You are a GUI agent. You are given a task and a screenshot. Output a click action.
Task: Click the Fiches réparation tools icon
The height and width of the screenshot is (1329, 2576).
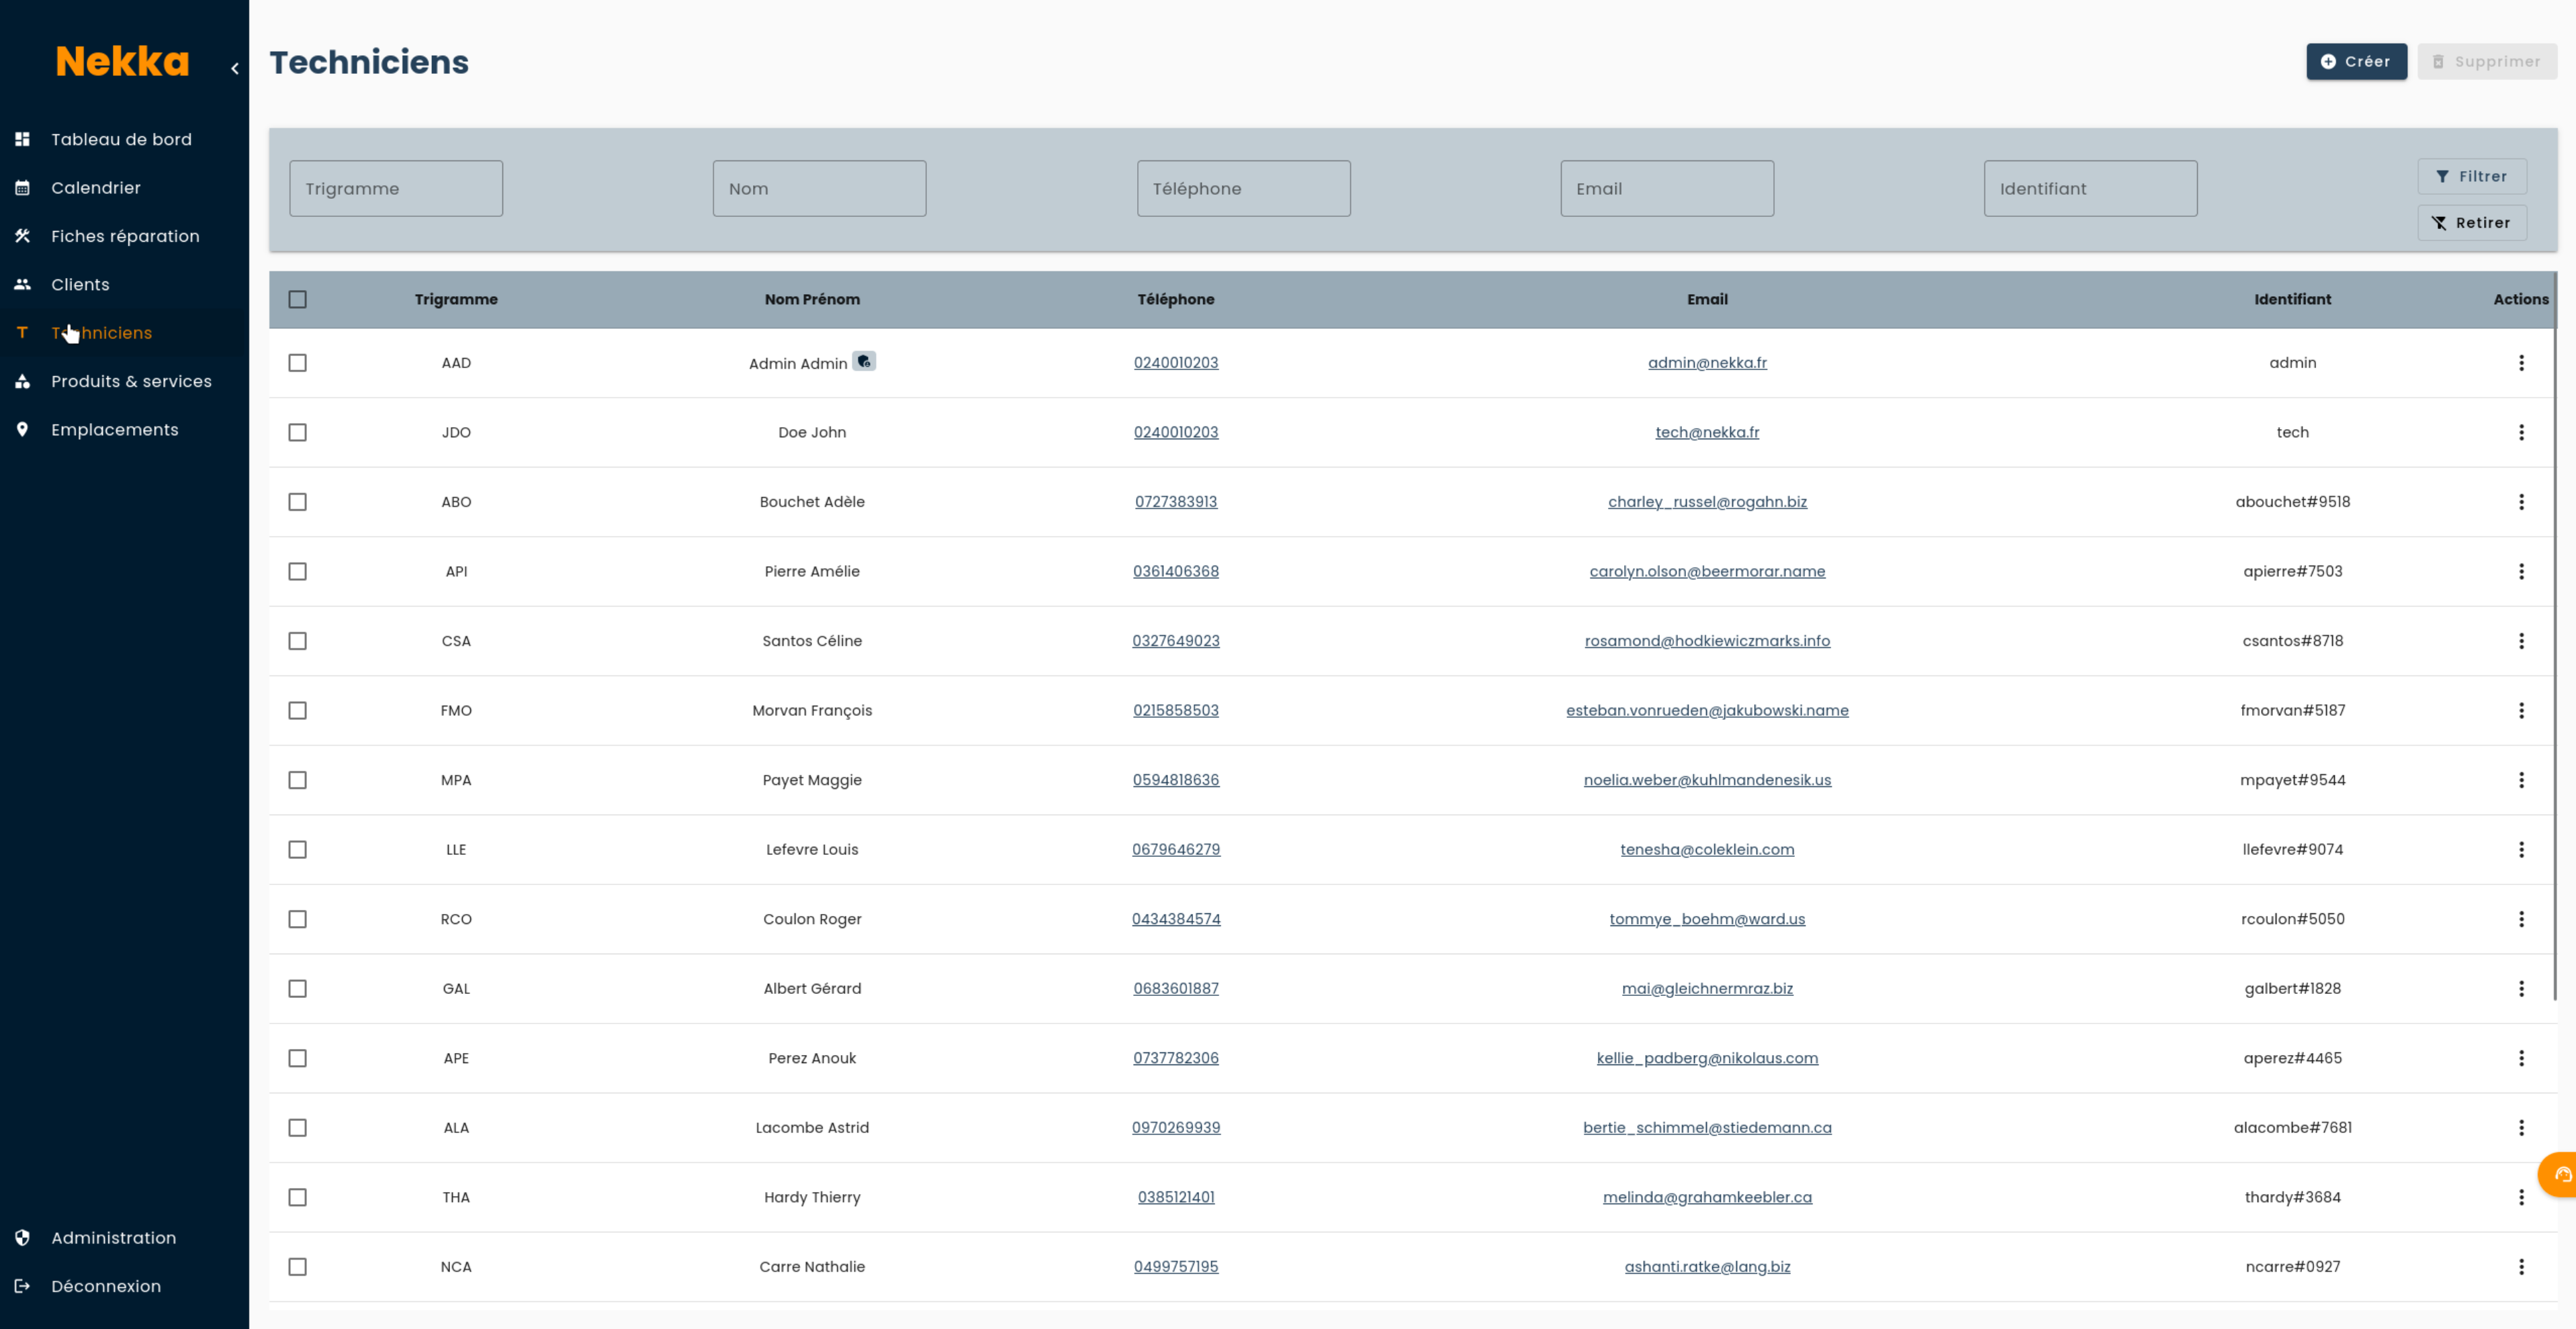[22, 236]
